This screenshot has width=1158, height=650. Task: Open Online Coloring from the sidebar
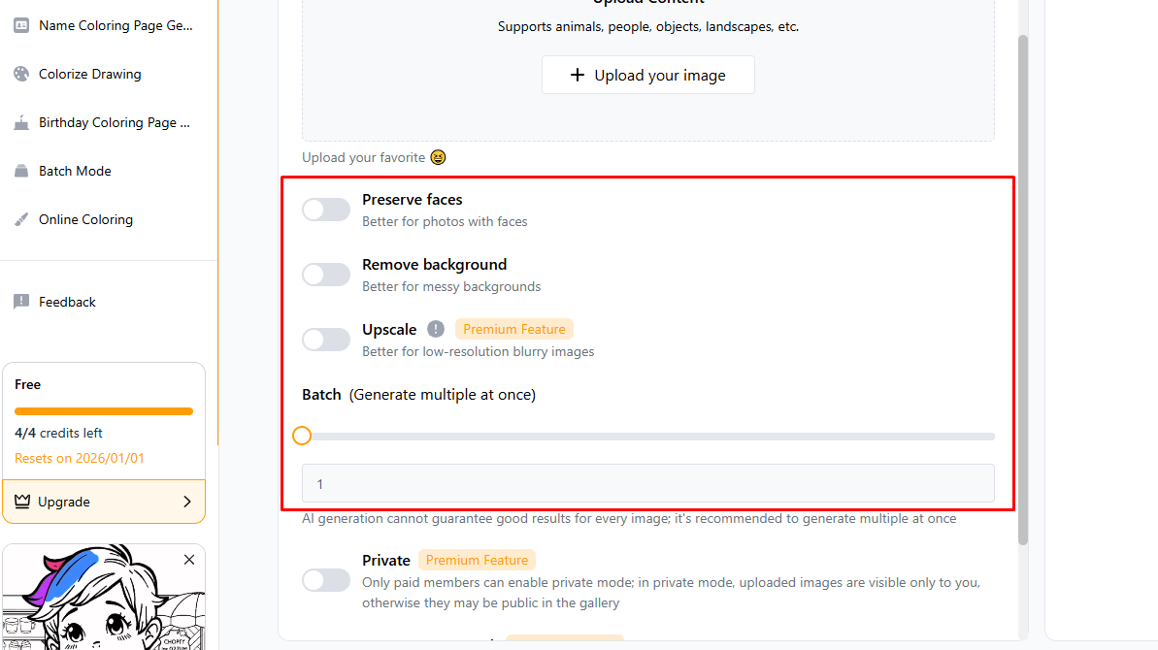tap(85, 219)
